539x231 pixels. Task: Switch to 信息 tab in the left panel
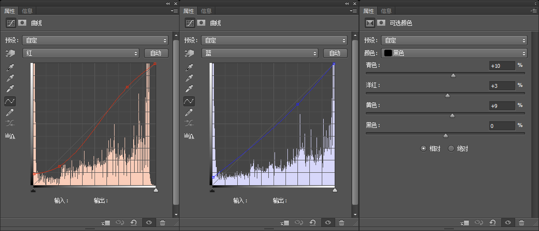tap(27, 11)
